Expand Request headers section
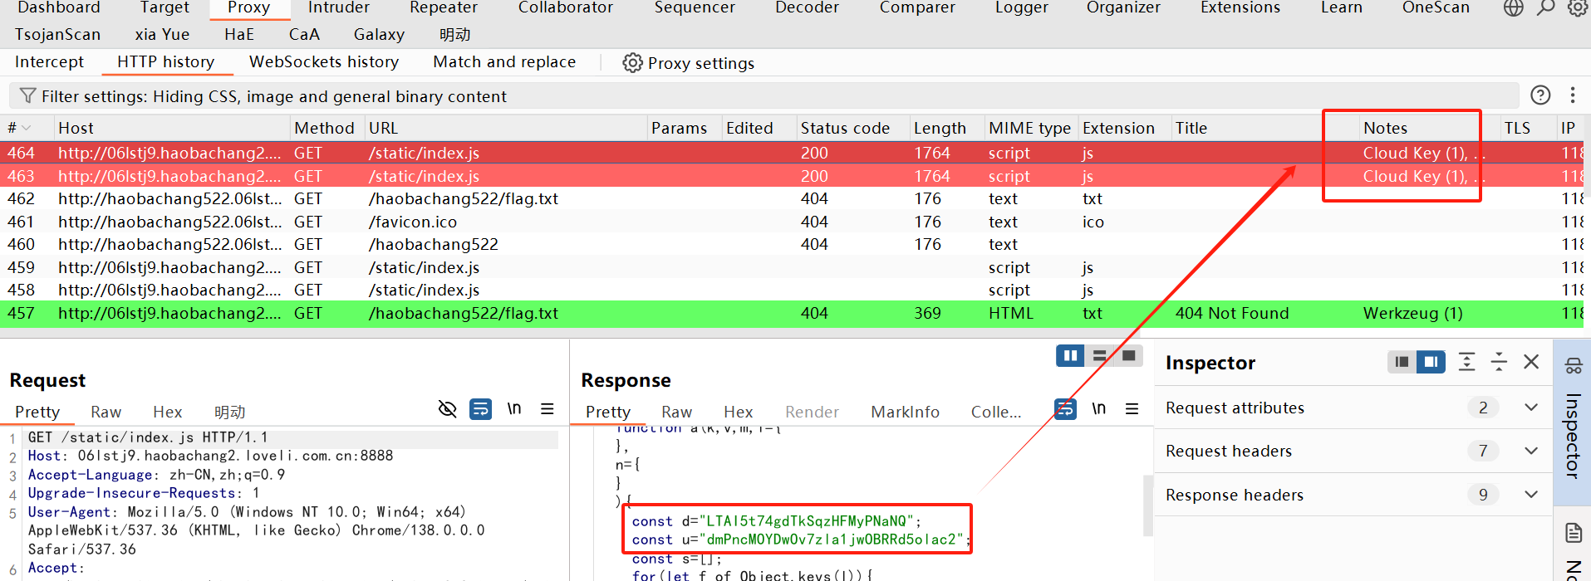 click(1530, 451)
